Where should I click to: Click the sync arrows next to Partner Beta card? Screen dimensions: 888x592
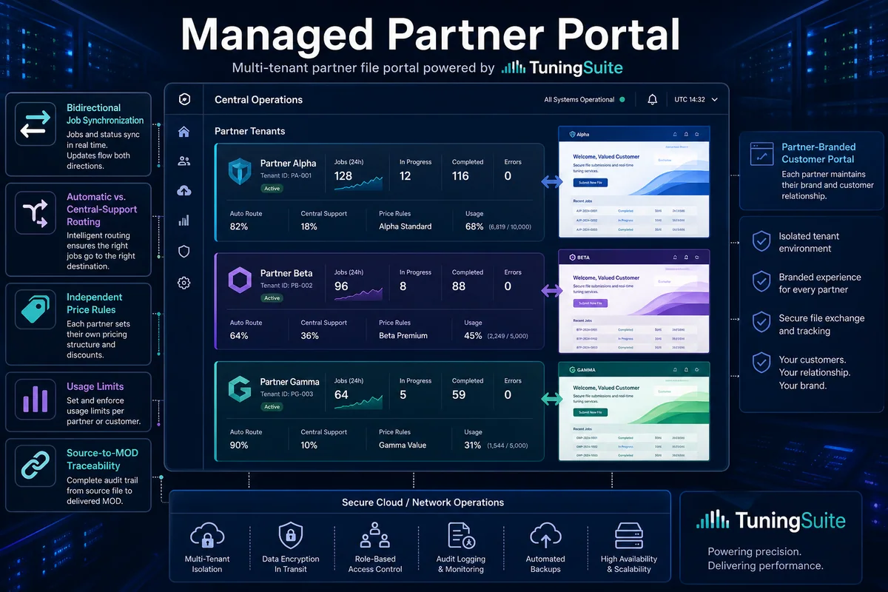click(551, 291)
